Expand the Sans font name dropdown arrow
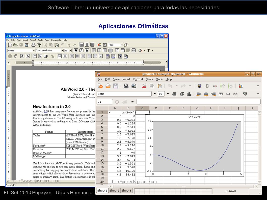Viewport: 267px width, 200px height. pos(155,94)
